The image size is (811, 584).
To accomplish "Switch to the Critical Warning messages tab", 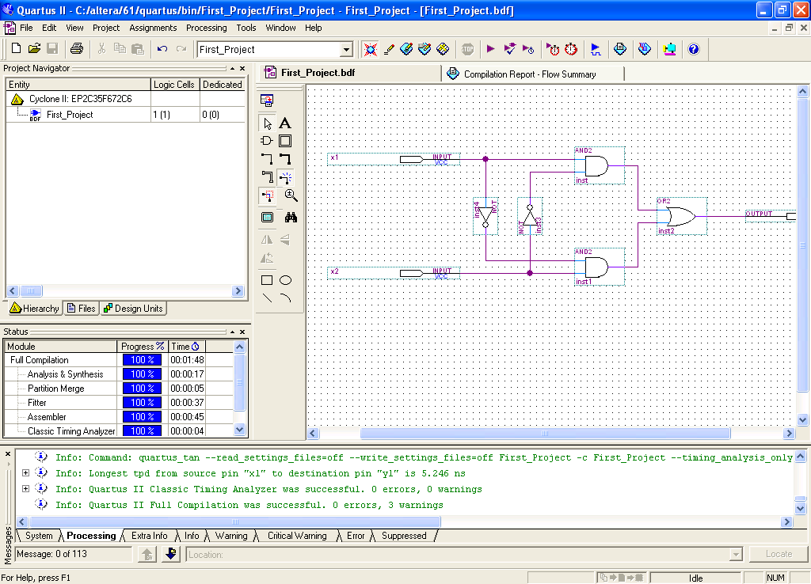I will (x=297, y=536).
